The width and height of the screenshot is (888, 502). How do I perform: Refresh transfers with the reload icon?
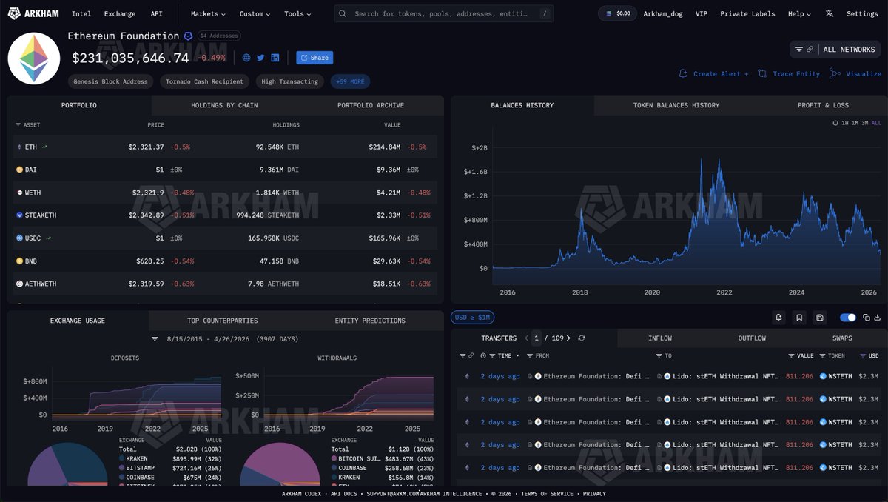pyautogui.click(x=582, y=338)
